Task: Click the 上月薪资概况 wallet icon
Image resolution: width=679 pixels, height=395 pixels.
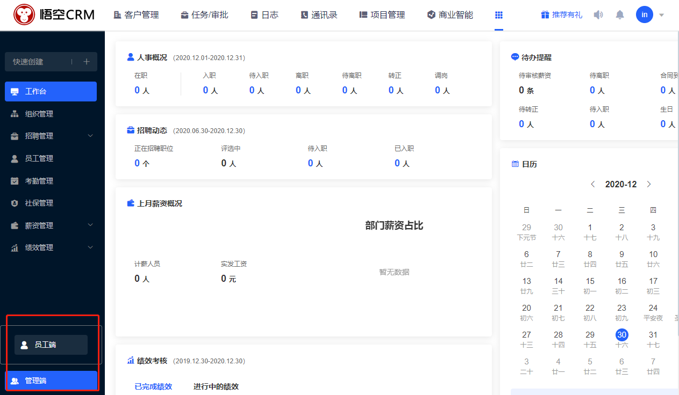Action: (x=131, y=203)
